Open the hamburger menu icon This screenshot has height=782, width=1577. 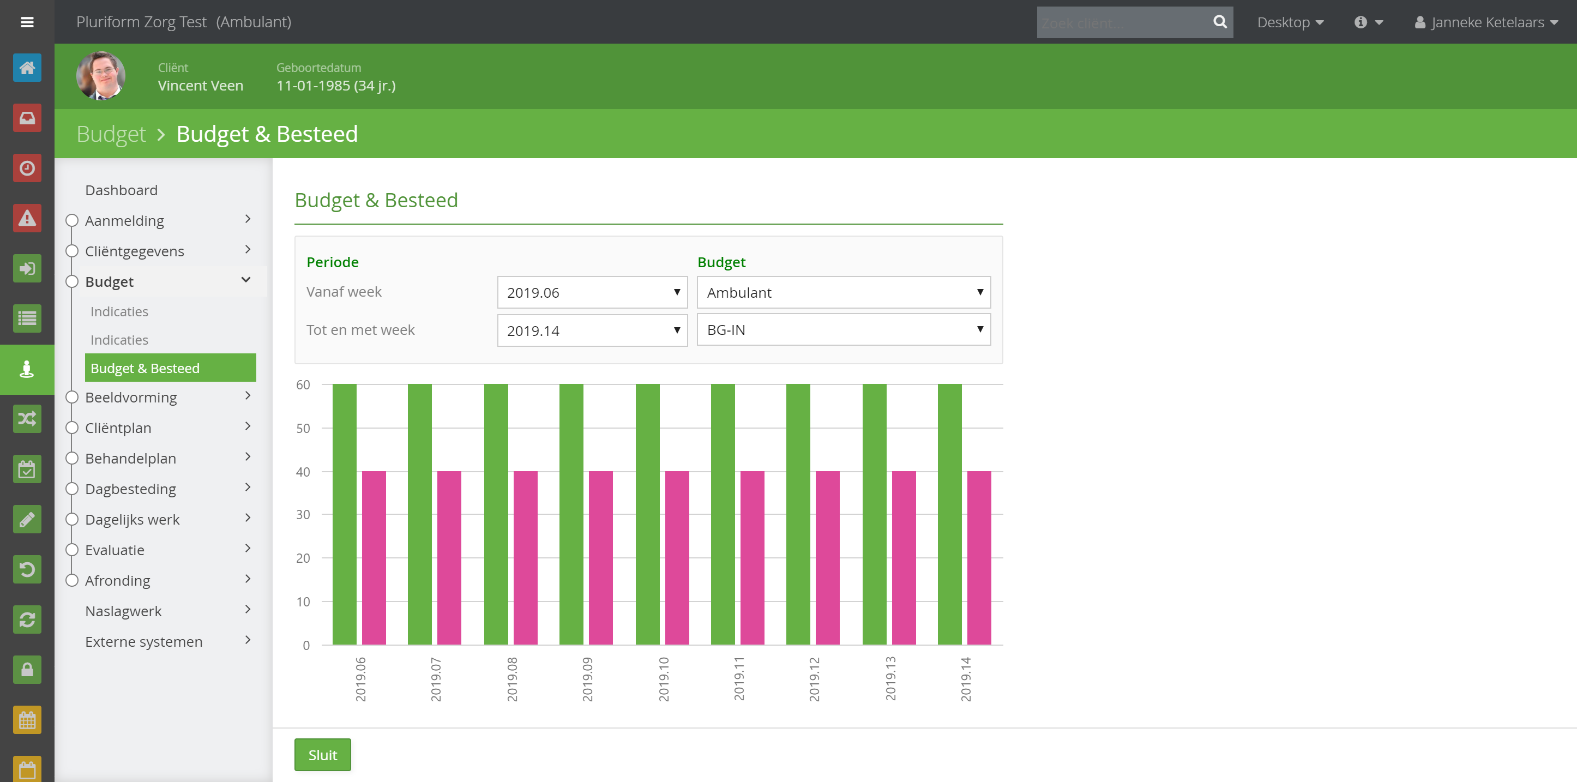pyautogui.click(x=27, y=22)
